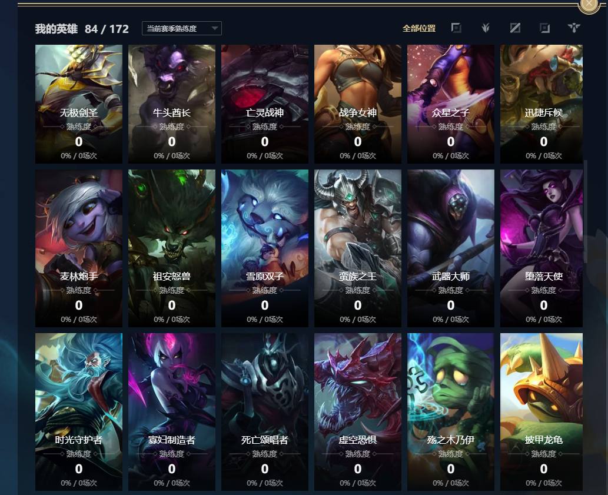Select the 亡灵战神 champion card
Screen dimensions: 608x495
[x=265, y=104]
